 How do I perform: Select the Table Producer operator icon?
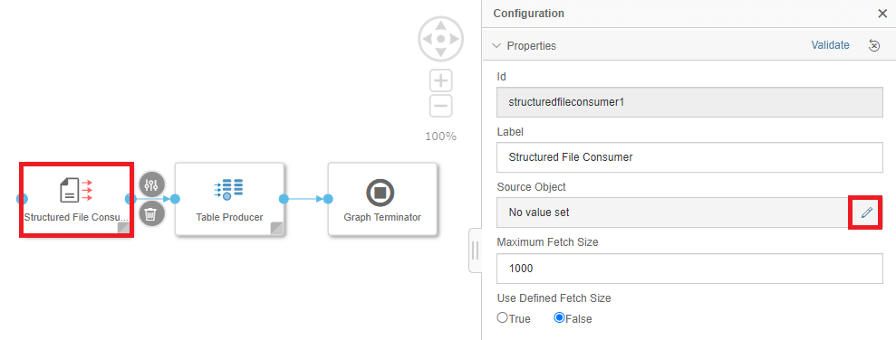click(x=228, y=189)
